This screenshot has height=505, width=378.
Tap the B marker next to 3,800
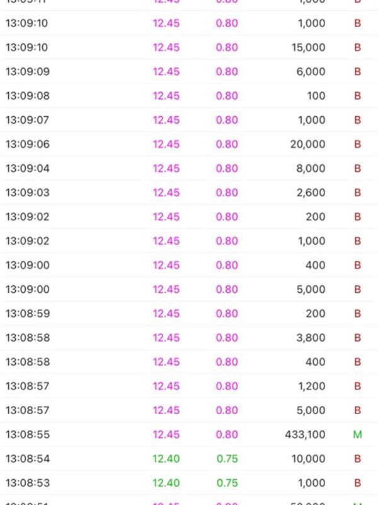[x=357, y=338]
